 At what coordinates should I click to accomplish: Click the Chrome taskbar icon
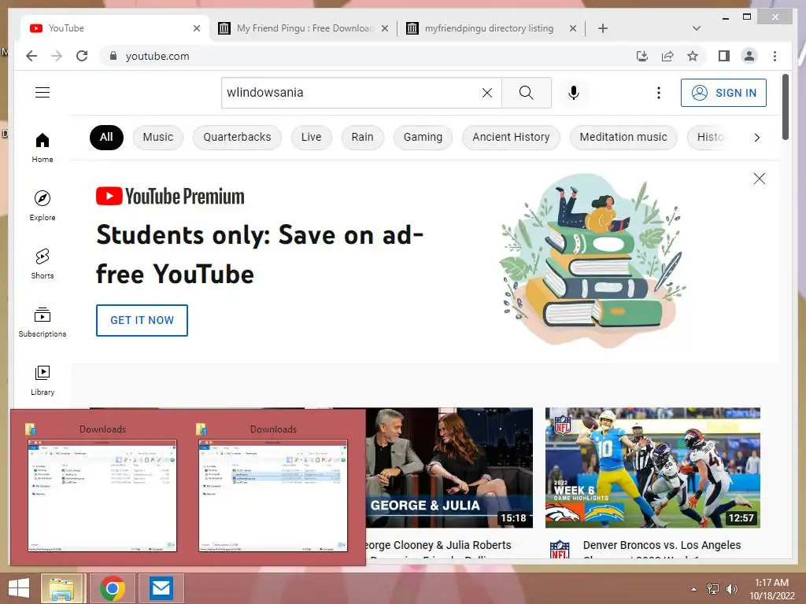pos(113,588)
